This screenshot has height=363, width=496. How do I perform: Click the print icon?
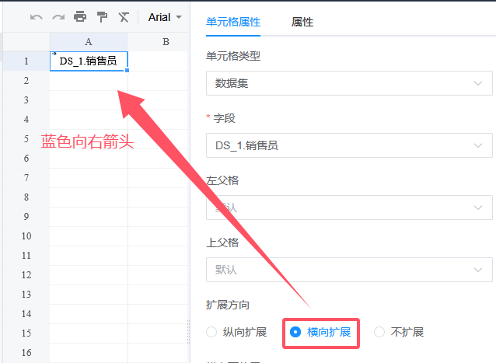click(x=80, y=17)
